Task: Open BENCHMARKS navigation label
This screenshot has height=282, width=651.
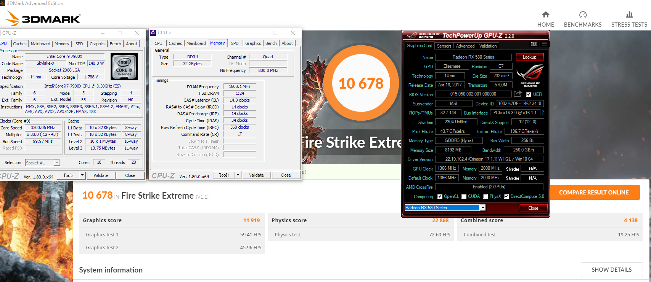Action: coord(583,25)
